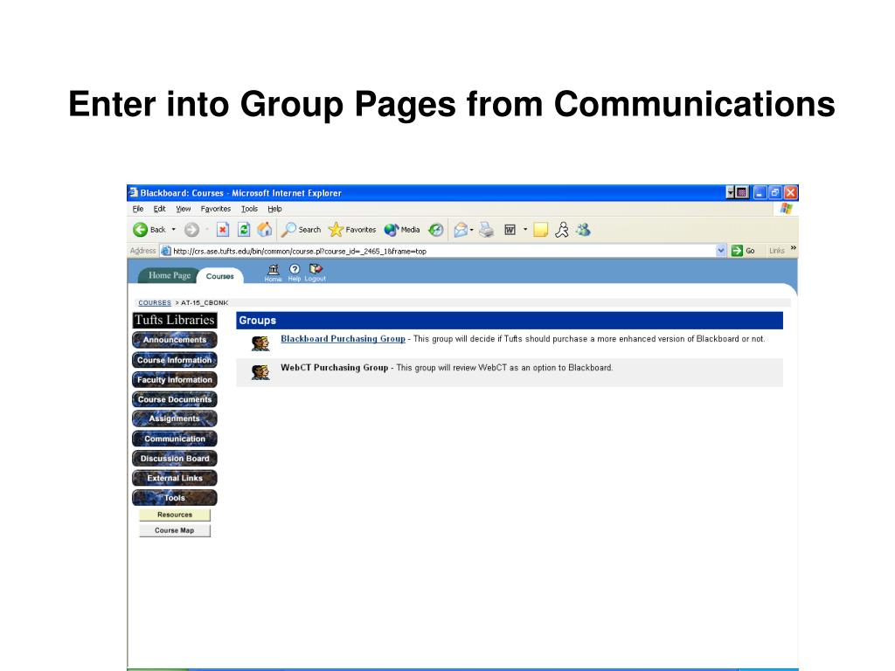
Task: Switch to the Home Page tab
Action: pyautogui.click(x=169, y=275)
